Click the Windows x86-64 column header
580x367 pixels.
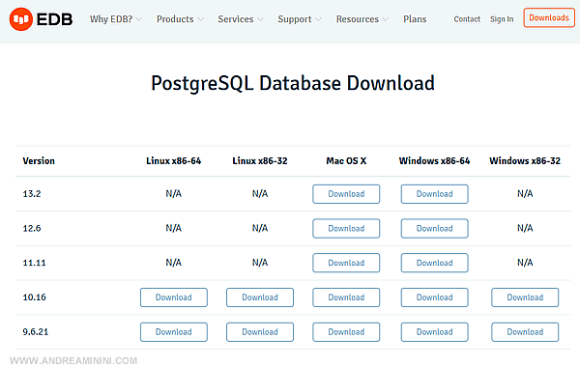tap(434, 160)
